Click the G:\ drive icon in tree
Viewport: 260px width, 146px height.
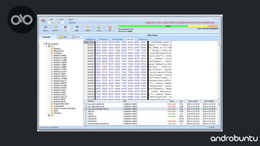(x=49, y=115)
